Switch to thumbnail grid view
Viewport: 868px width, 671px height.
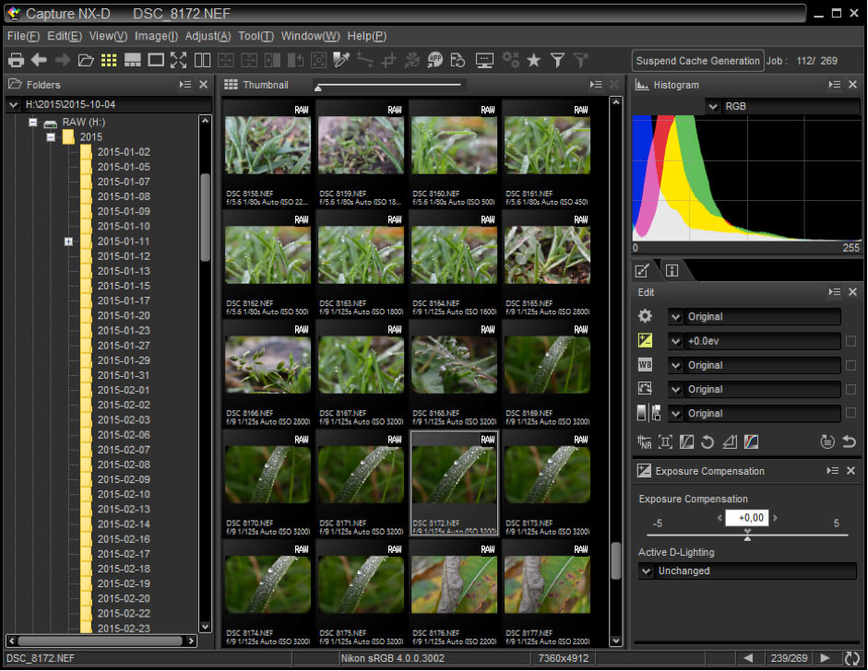[x=109, y=60]
